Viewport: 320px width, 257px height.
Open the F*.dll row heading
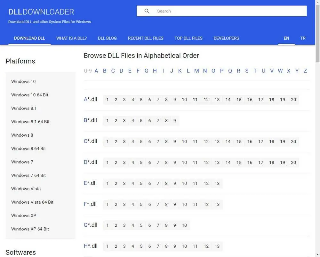coord(90,204)
